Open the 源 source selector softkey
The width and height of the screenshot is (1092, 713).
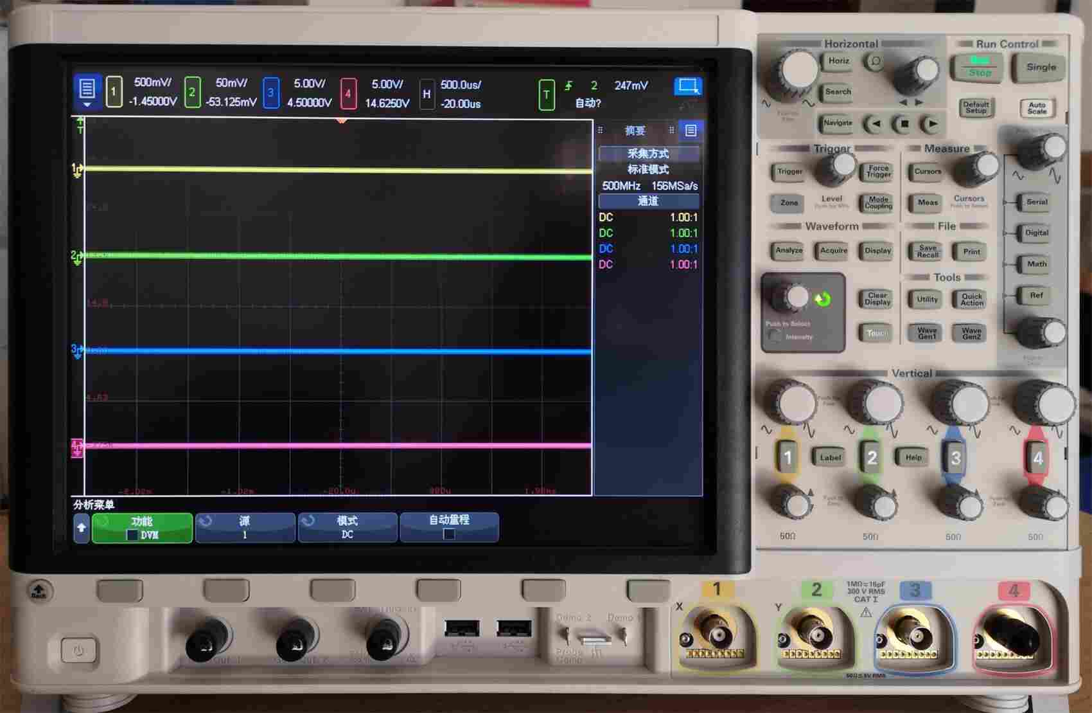click(245, 527)
